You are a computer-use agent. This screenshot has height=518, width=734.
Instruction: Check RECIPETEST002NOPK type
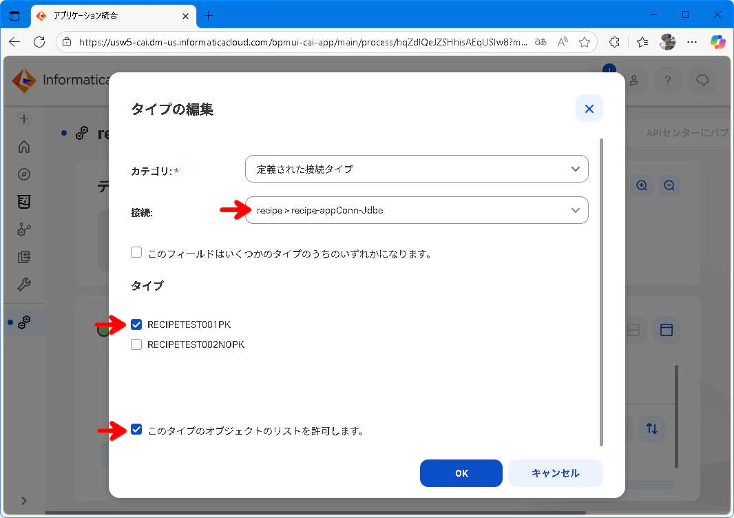(x=136, y=344)
